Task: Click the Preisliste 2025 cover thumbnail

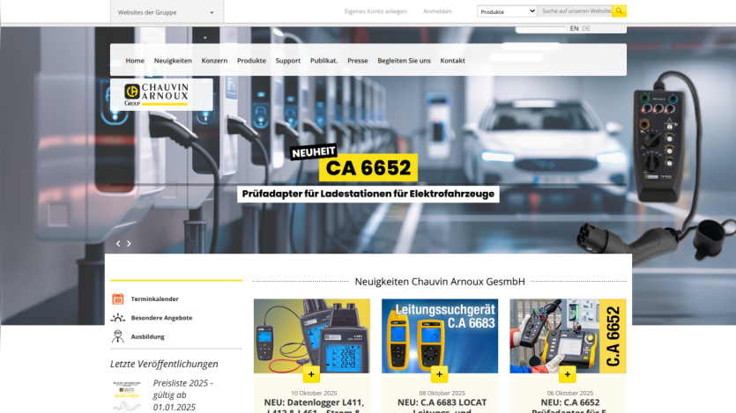Action: coord(127,396)
